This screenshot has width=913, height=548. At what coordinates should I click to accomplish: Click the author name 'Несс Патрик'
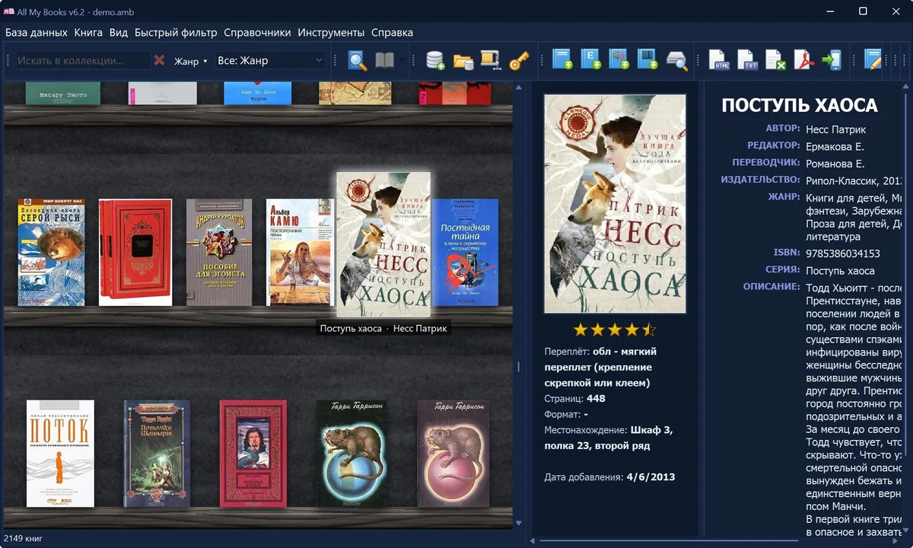pos(836,129)
